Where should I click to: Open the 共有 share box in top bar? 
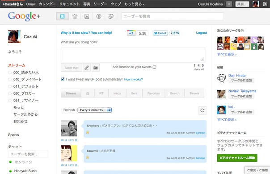click(242, 4)
